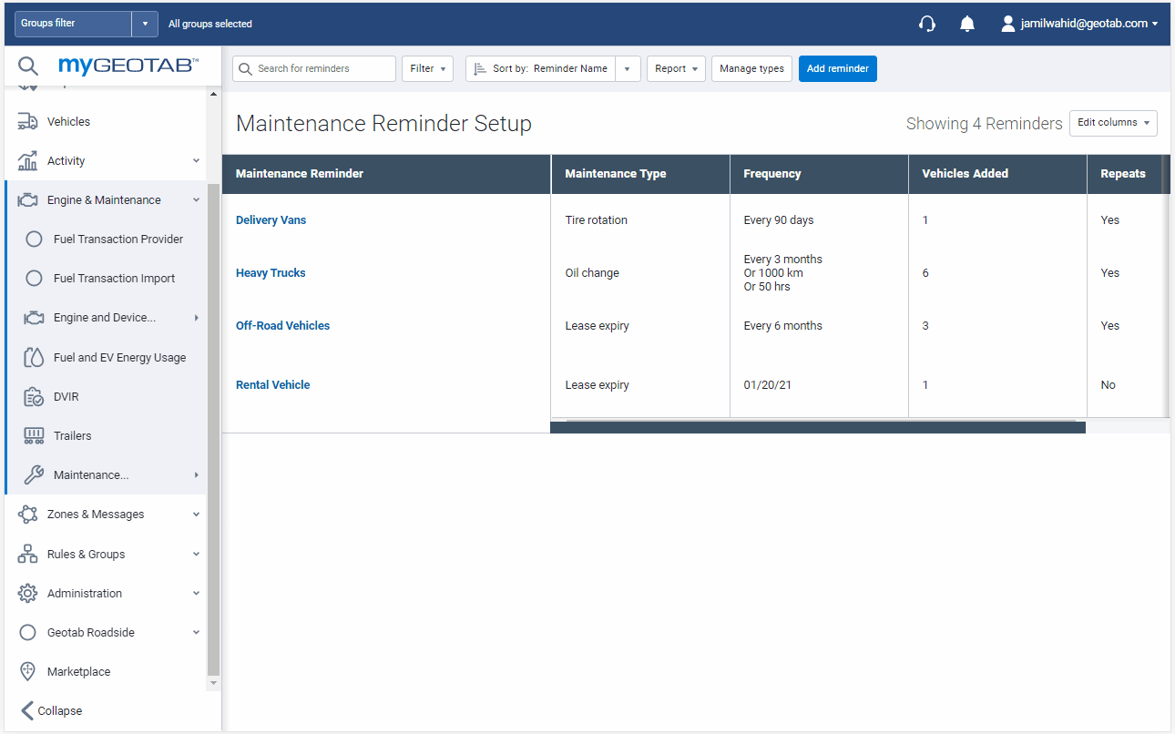The height and width of the screenshot is (734, 1175).
Task: Click the Trailers icon in sidebar
Action: [34, 435]
